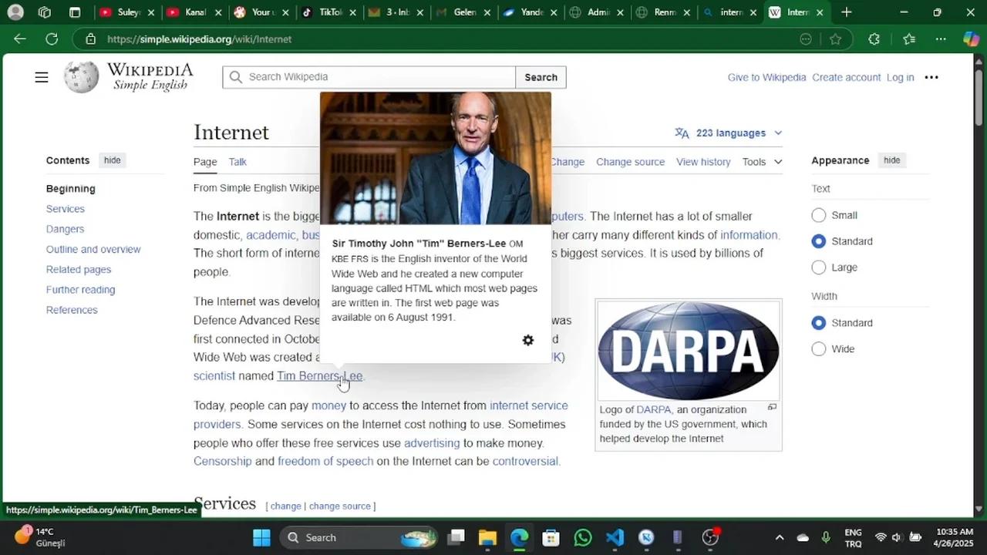Open the Copilot icon in the toolbar

[x=971, y=39]
